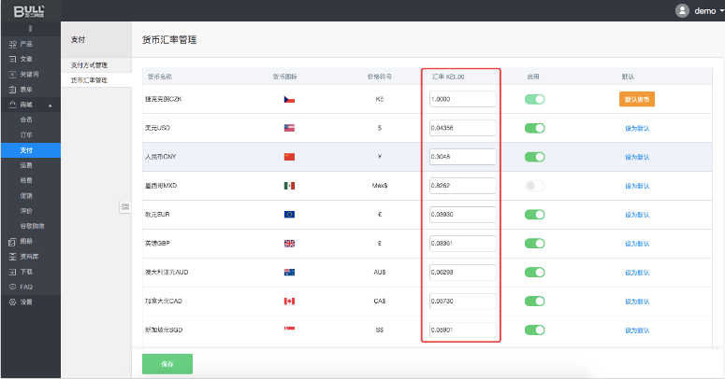
Task: Click the 产品 icon in the sidebar
Action: pos(12,44)
